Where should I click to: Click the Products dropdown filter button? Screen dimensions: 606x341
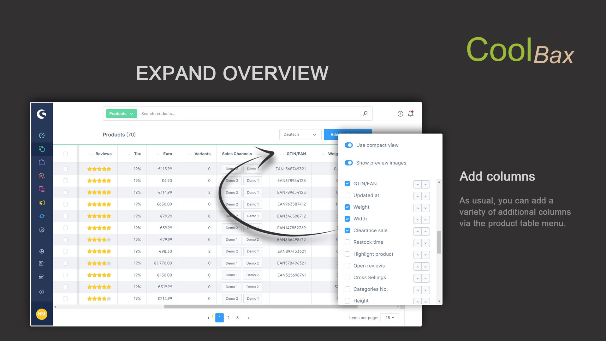[x=121, y=113]
